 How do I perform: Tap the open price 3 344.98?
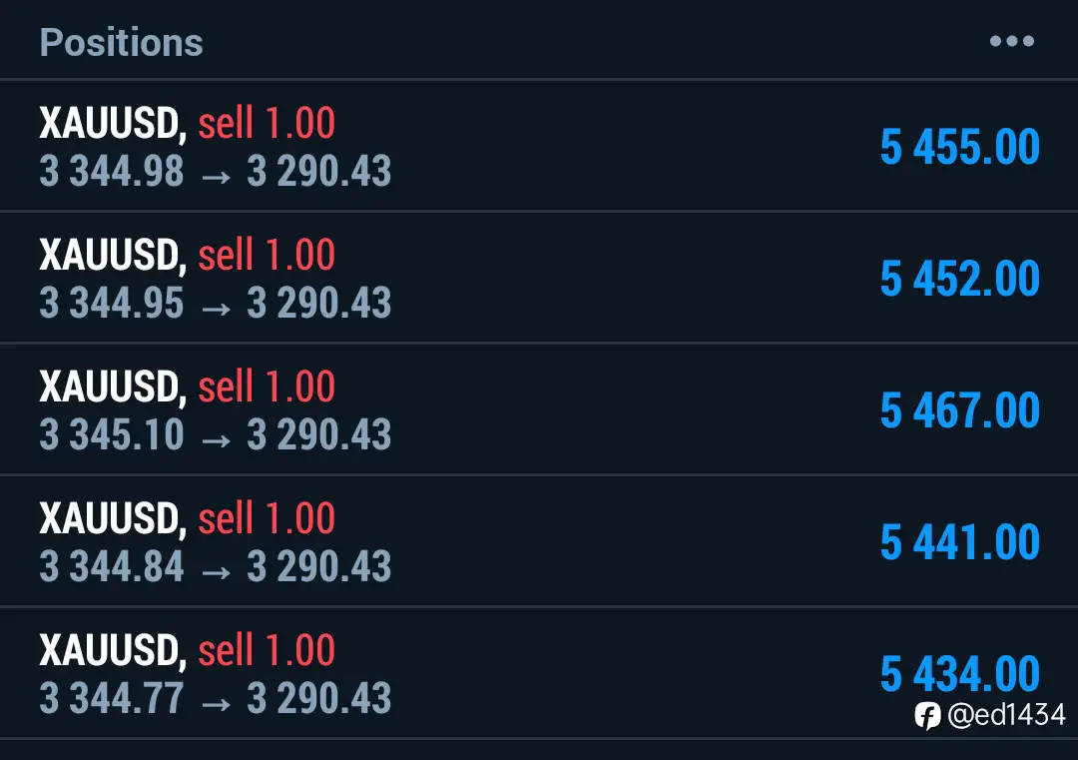pyautogui.click(x=112, y=171)
